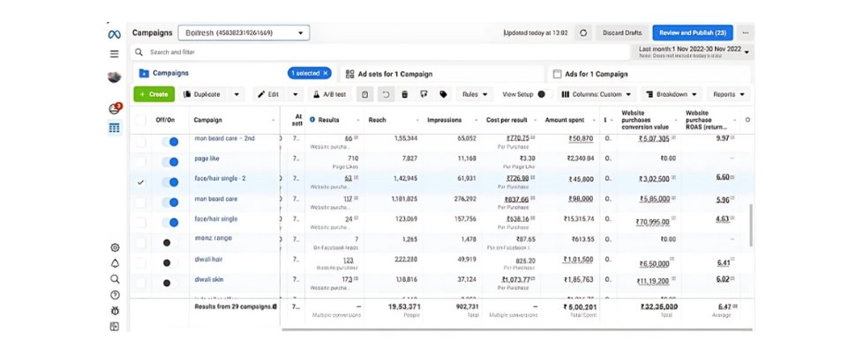This screenshot has width=863, height=354.
Task: Click the undo arrow icon
Action: 386,94
